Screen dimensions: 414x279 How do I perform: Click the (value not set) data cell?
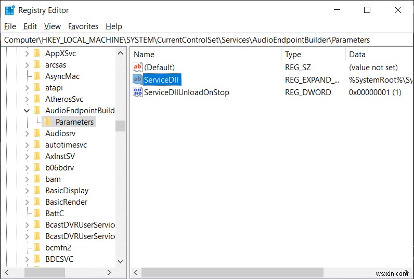[373, 67]
